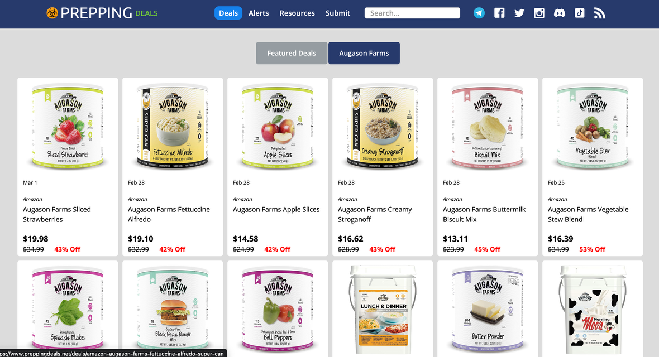Image resolution: width=659 pixels, height=357 pixels.
Task: Open the TikTok icon in header
Action: click(x=580, y=13)
